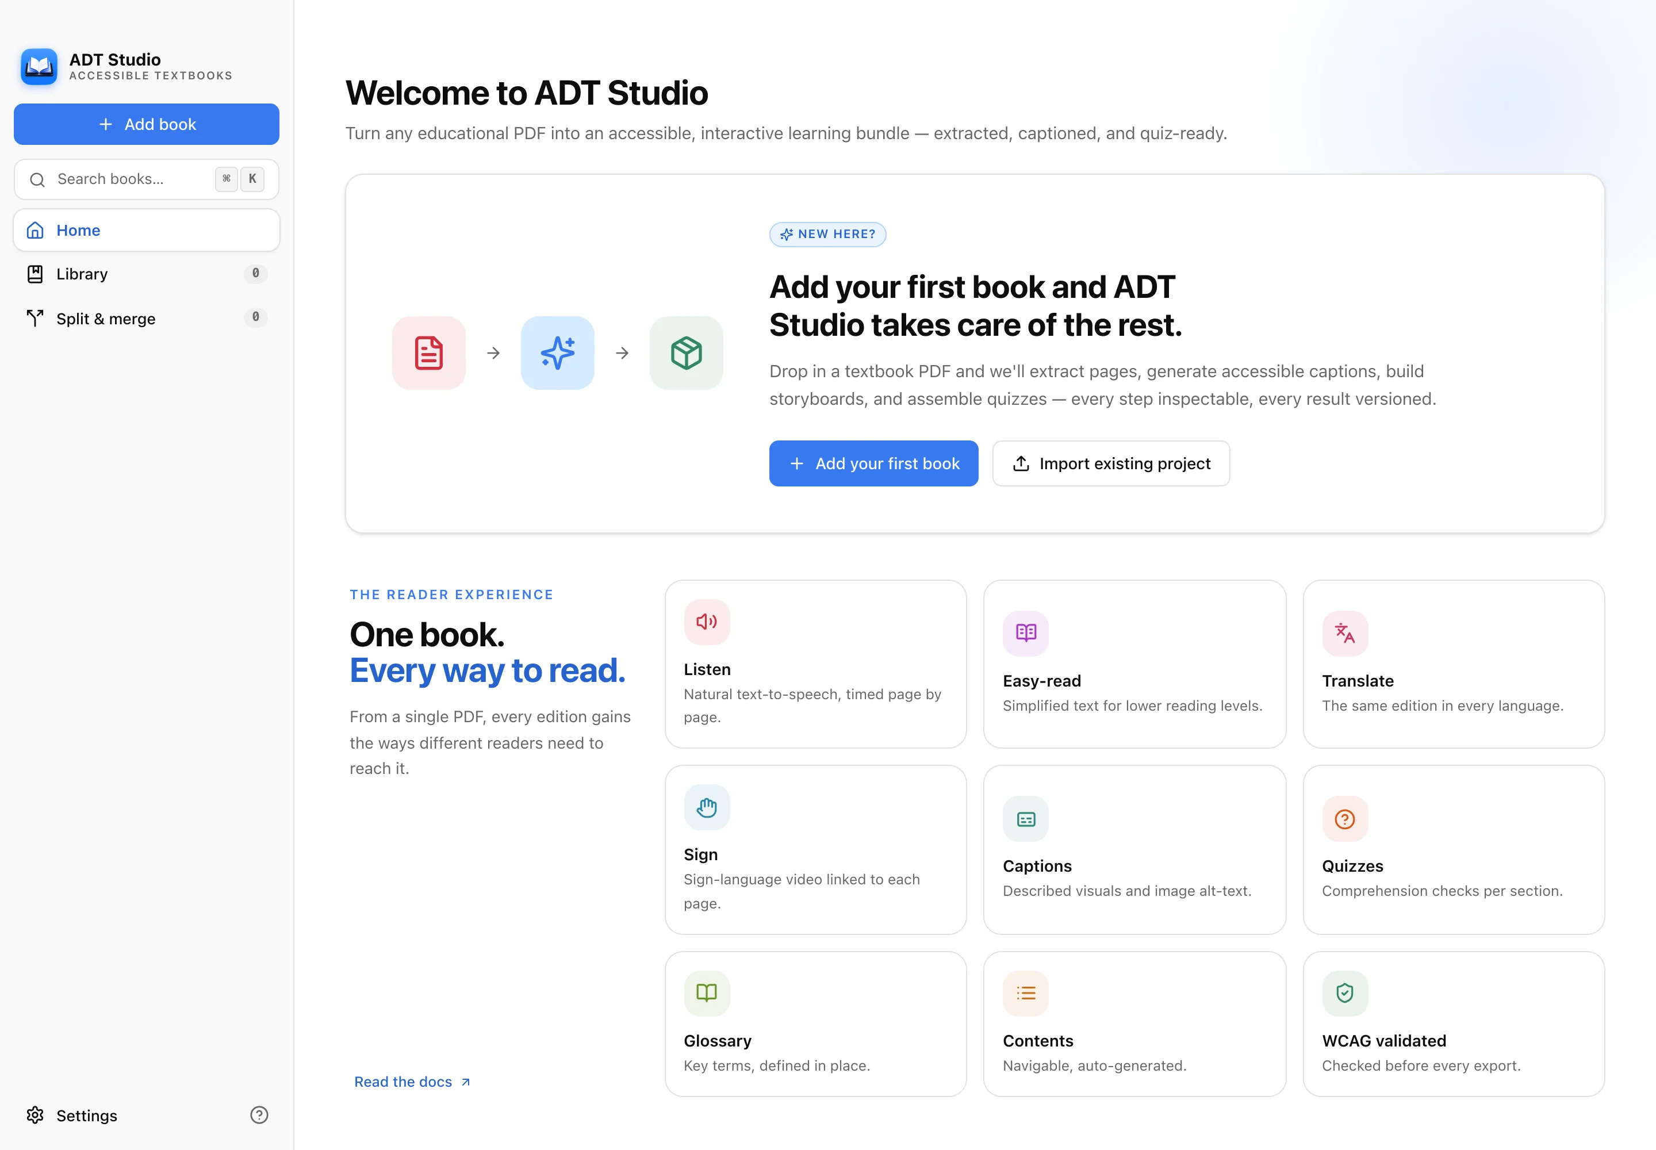This screenshot has height=1150, width=1656.
Task: Open the Home navigation item
Action: click(146, 231)
